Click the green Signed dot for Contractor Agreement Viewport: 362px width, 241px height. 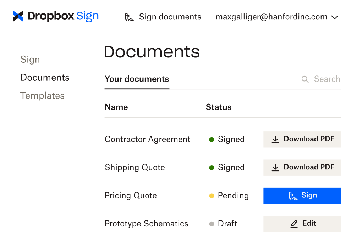212,139
